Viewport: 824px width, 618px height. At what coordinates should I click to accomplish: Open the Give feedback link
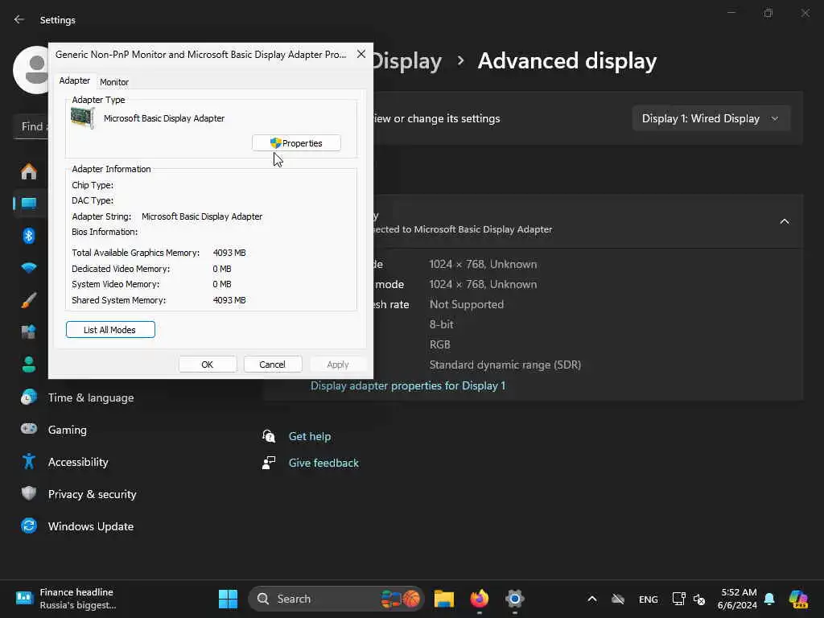click(323, 463)
